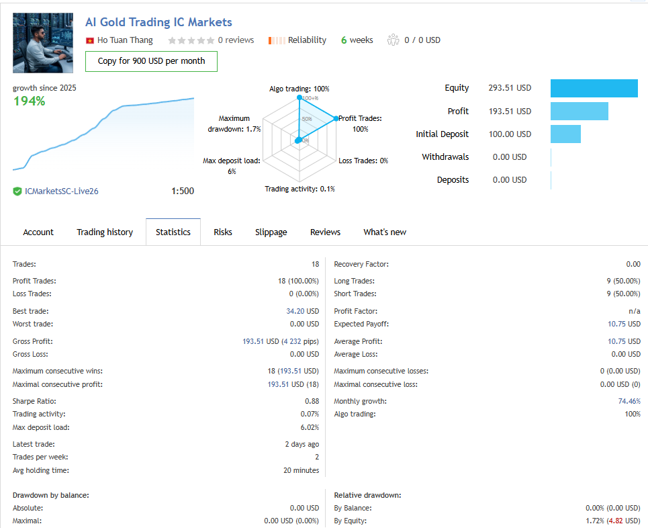
Task: Click Copy for 900 USD per month
Action: (151, 61)
